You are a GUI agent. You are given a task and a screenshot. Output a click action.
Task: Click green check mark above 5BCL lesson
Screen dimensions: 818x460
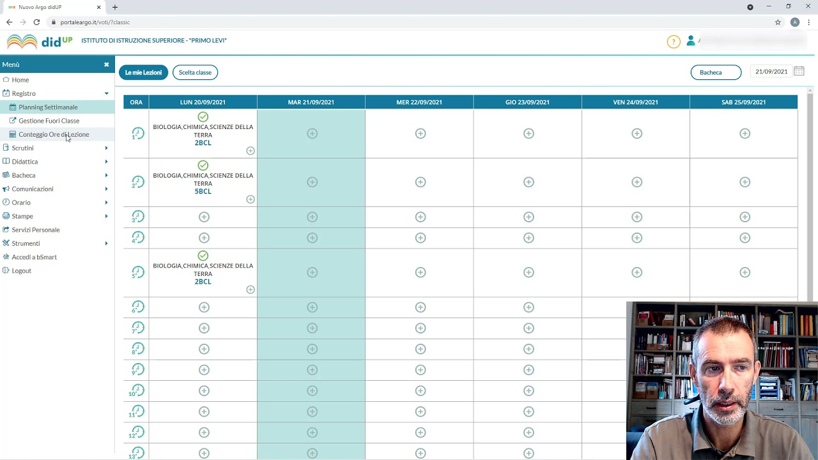click(203, 165)
